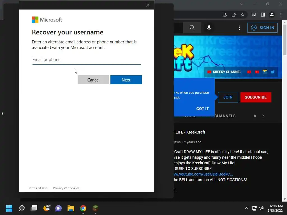Open Chrome three-dot menu
The image size is (287, 215).
[281, 15]
